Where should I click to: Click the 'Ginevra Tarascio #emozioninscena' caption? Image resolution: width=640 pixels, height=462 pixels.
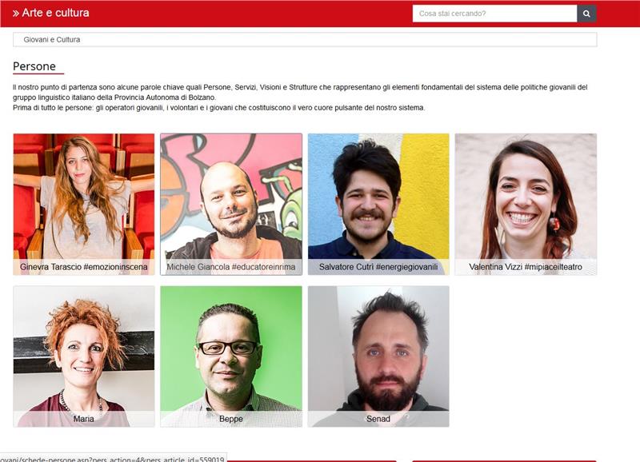pos(84,267)
